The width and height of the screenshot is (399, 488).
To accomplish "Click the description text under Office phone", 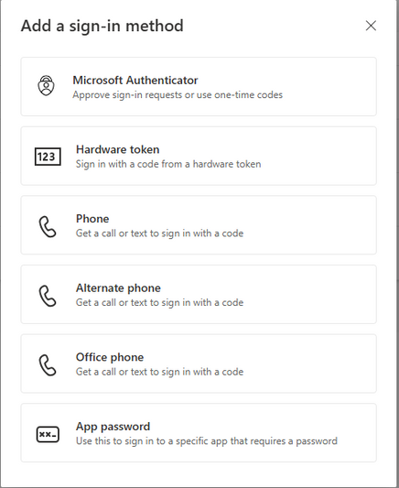I will (159, 372).
